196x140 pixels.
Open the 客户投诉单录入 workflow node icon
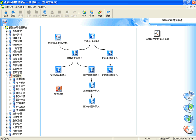[x=92, y=36]
